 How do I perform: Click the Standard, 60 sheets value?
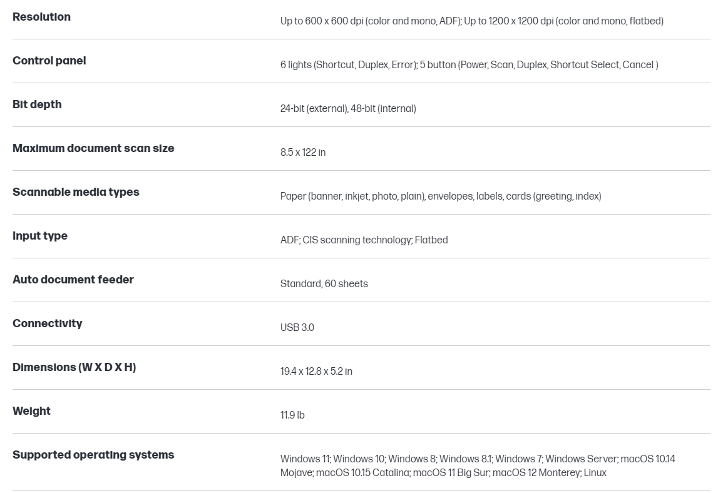pos(324,283)
